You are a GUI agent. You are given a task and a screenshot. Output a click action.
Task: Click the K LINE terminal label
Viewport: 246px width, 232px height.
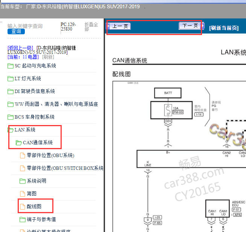coord(148,164)
